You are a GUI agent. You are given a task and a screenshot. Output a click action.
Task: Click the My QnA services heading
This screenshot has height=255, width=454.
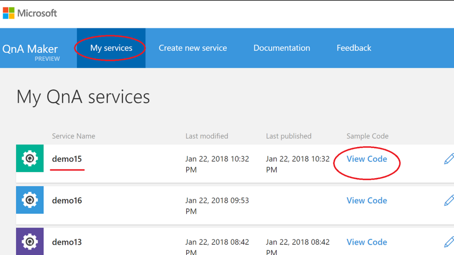coord(83,97)
